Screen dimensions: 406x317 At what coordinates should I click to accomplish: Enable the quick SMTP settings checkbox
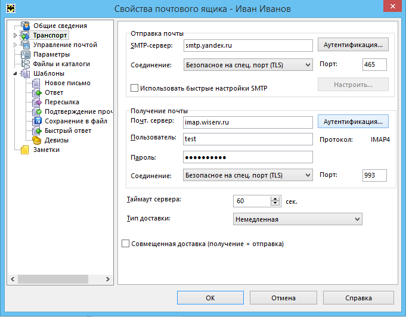pyautogui.click(x=134, y=88)
